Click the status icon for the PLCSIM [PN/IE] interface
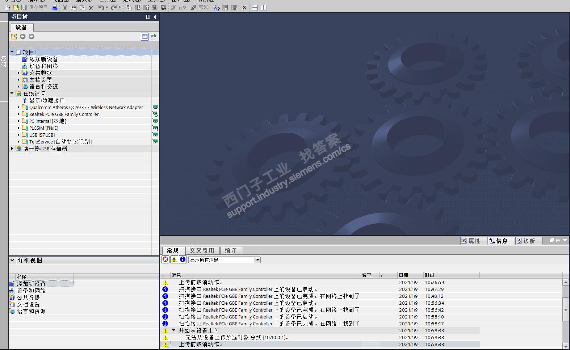 click(155, 128)
